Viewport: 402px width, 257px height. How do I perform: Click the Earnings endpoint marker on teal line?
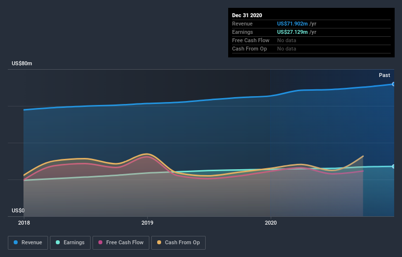click(x=394, y=166)
